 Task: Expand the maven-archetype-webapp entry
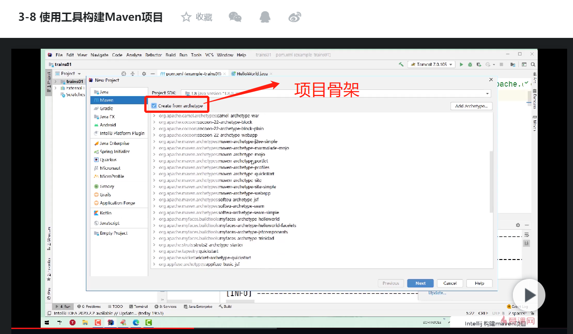point(154,193)
